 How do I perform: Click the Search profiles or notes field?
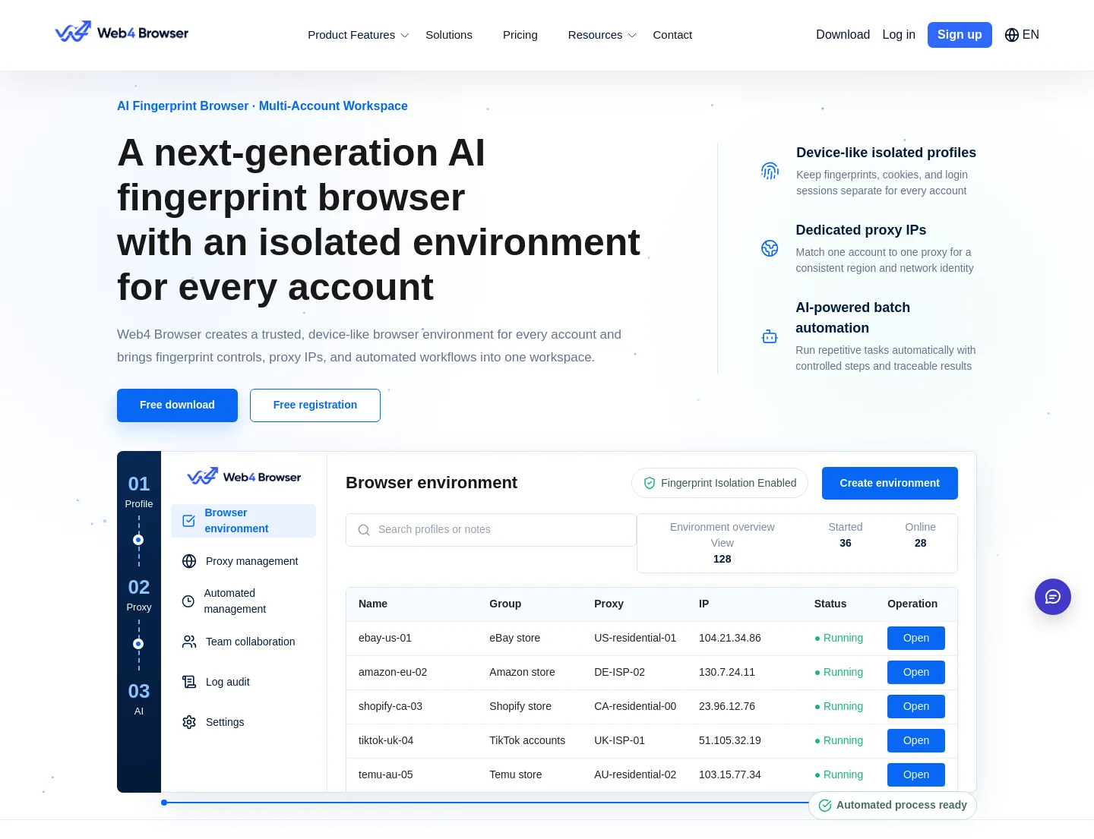point(491,530)
